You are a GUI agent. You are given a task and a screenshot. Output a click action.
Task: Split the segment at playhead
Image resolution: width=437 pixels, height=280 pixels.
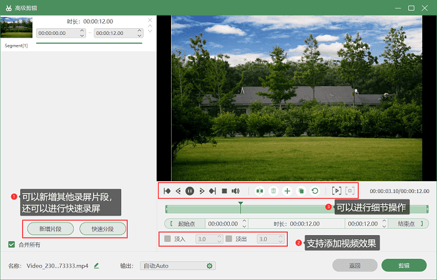pyautogui.click(x=260, y=191)
